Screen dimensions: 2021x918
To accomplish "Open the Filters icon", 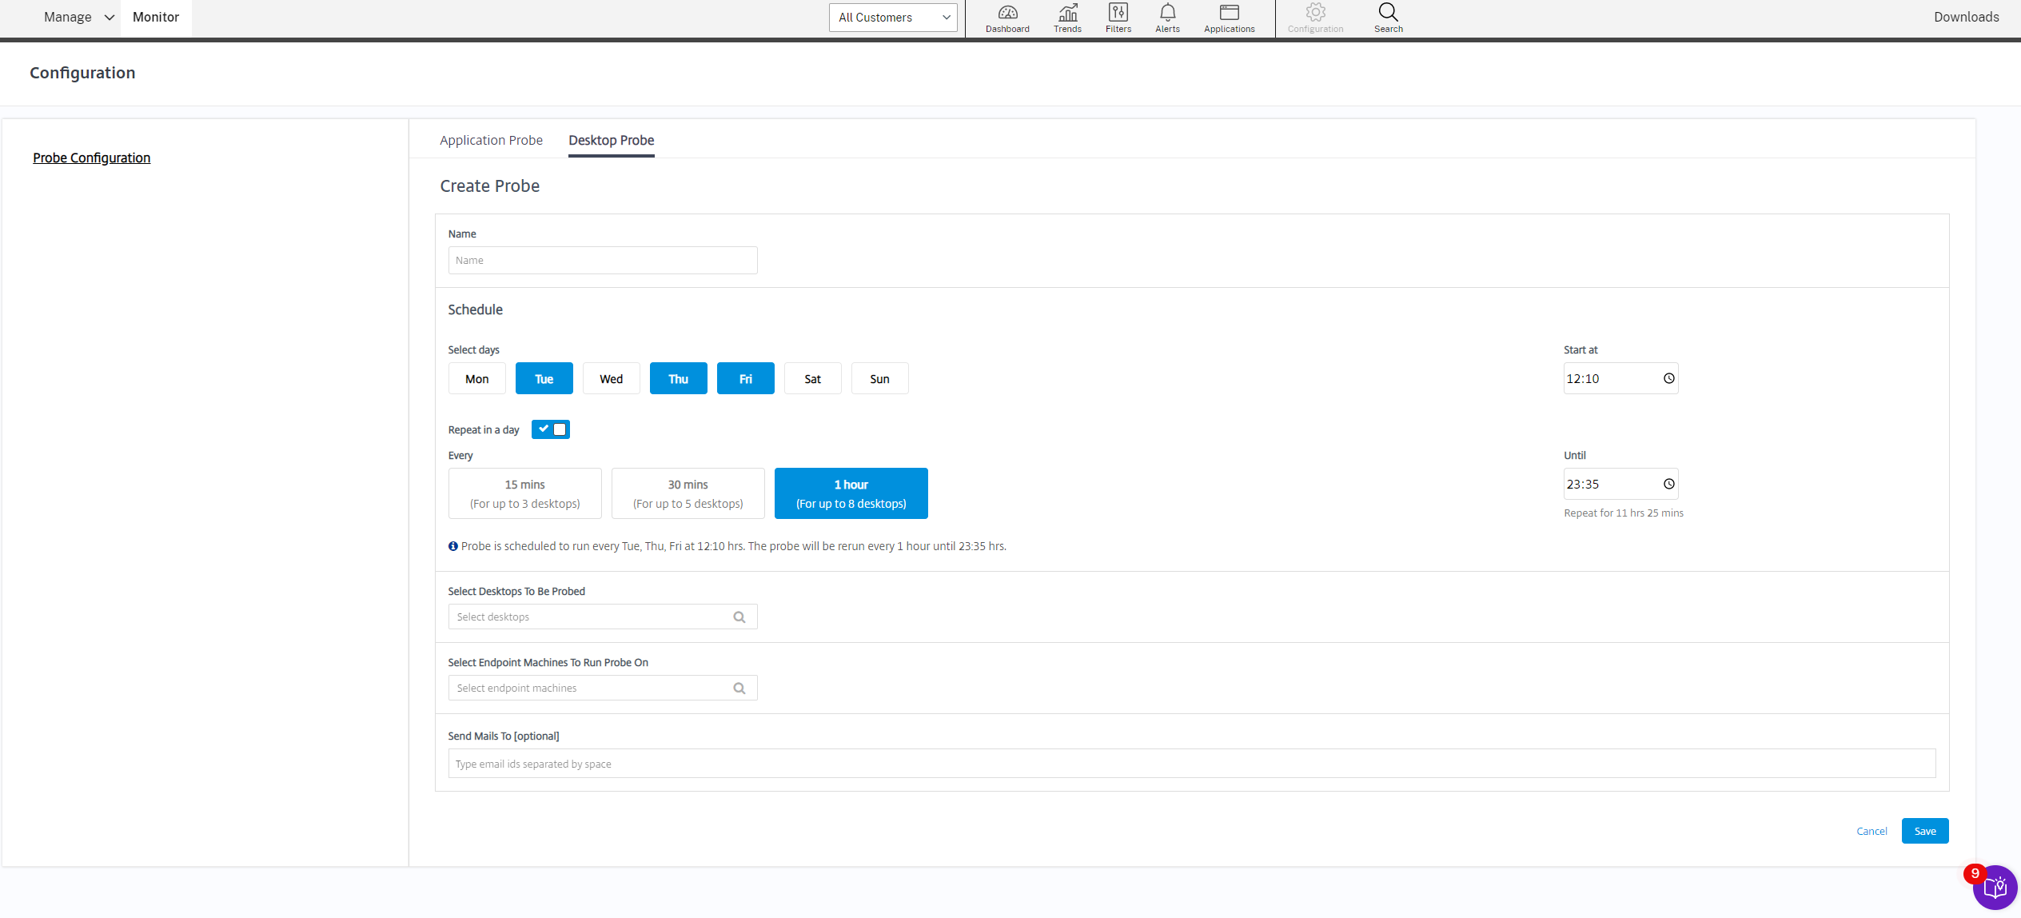I will click(x=1118, y=14).
